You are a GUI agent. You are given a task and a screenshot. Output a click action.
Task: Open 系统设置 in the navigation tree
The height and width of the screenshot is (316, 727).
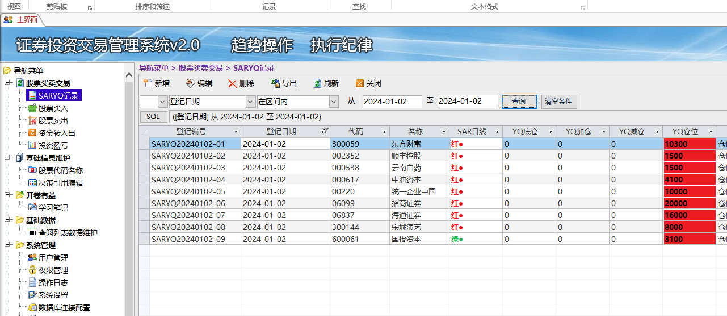point(48,295)
